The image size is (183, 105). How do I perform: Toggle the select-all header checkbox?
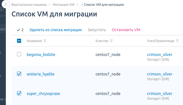pyautogui.click(x=19, y=41)
